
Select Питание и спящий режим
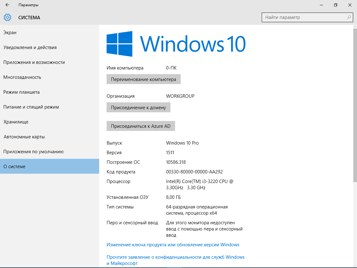coord(31,107)
